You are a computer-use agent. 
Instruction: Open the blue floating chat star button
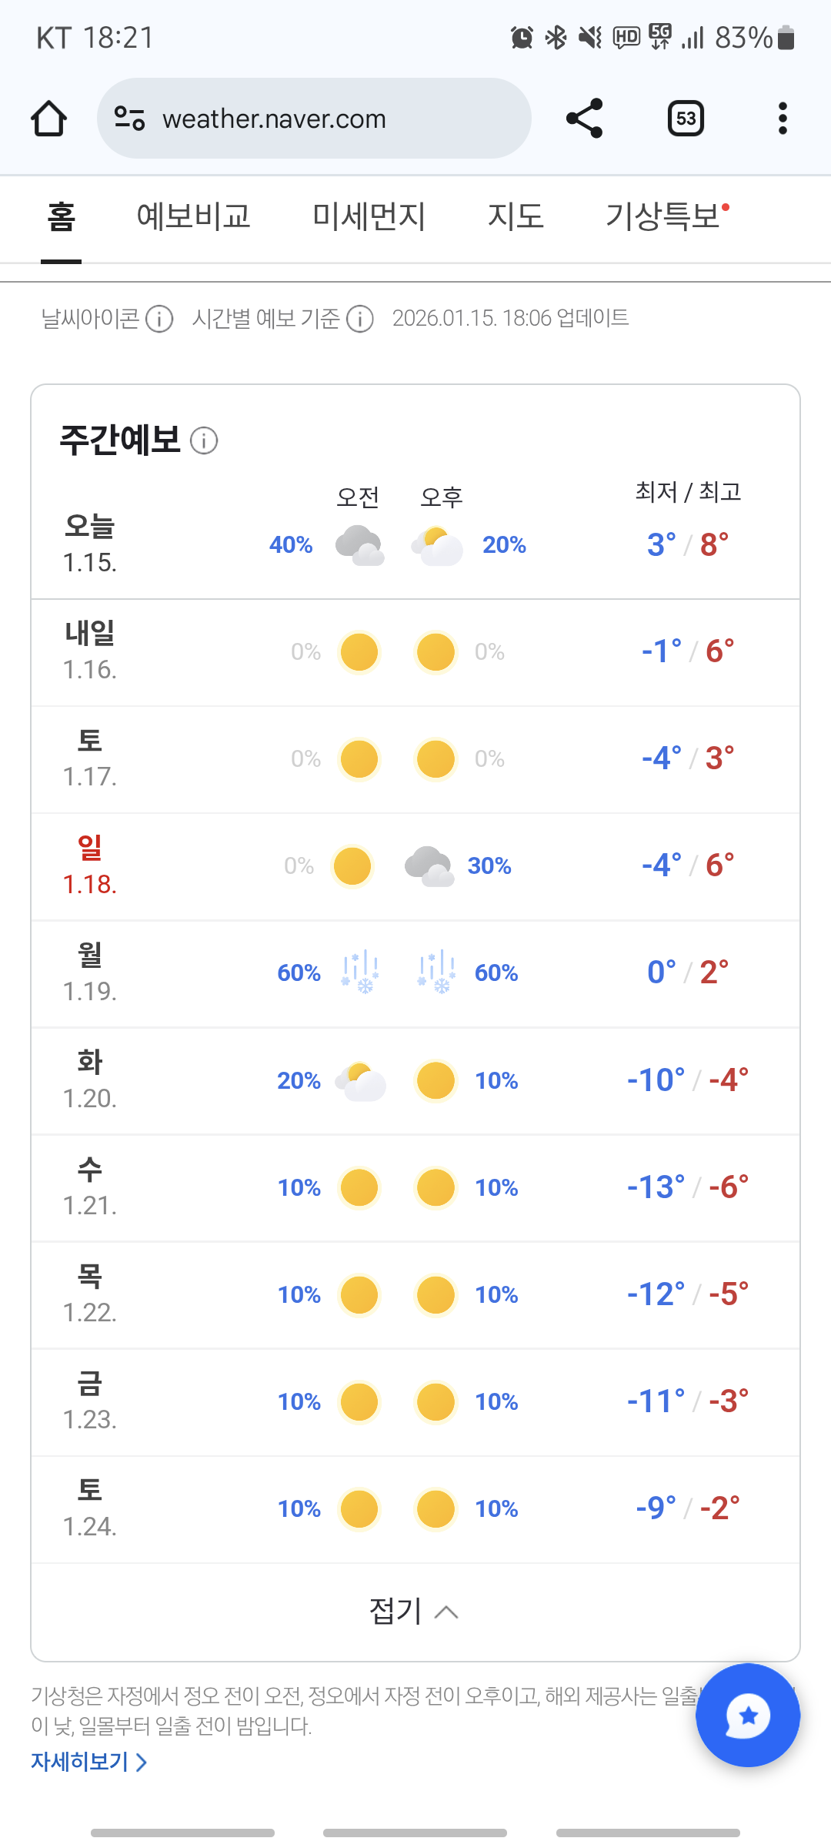pyautogui.click(x=748, y=1716)
